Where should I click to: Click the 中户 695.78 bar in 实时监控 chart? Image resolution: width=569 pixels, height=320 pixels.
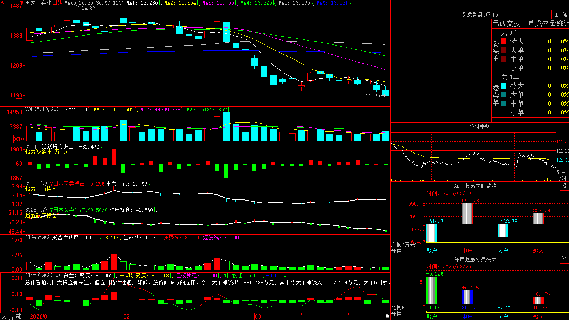tap(467, 214)
